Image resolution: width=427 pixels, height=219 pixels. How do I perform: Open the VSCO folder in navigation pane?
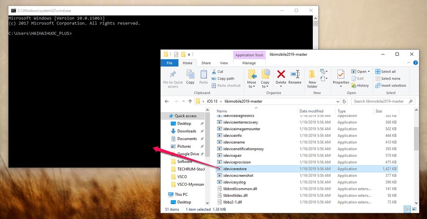coord(182,176)
